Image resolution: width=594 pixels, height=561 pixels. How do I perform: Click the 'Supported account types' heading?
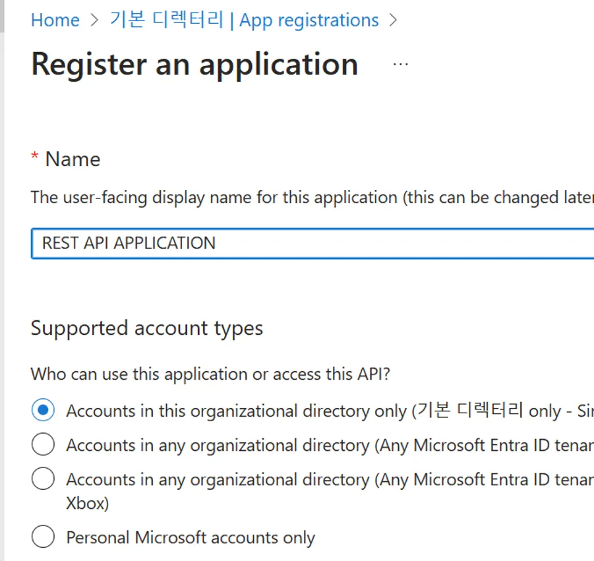click(146, 328)
